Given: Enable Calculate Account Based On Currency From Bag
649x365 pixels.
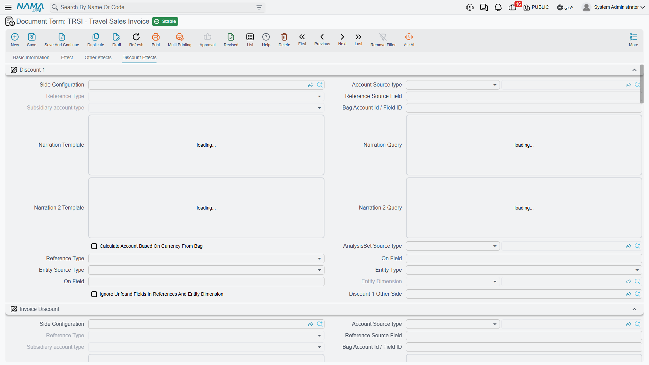Looking at the screenshot, I should point(94,246).
